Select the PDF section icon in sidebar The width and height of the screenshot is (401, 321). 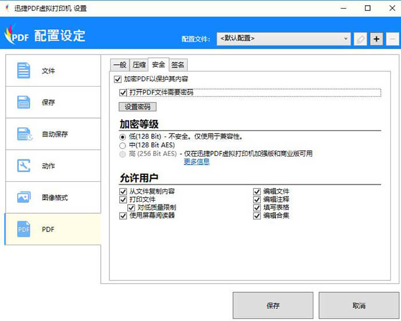(x=23, y=229)
